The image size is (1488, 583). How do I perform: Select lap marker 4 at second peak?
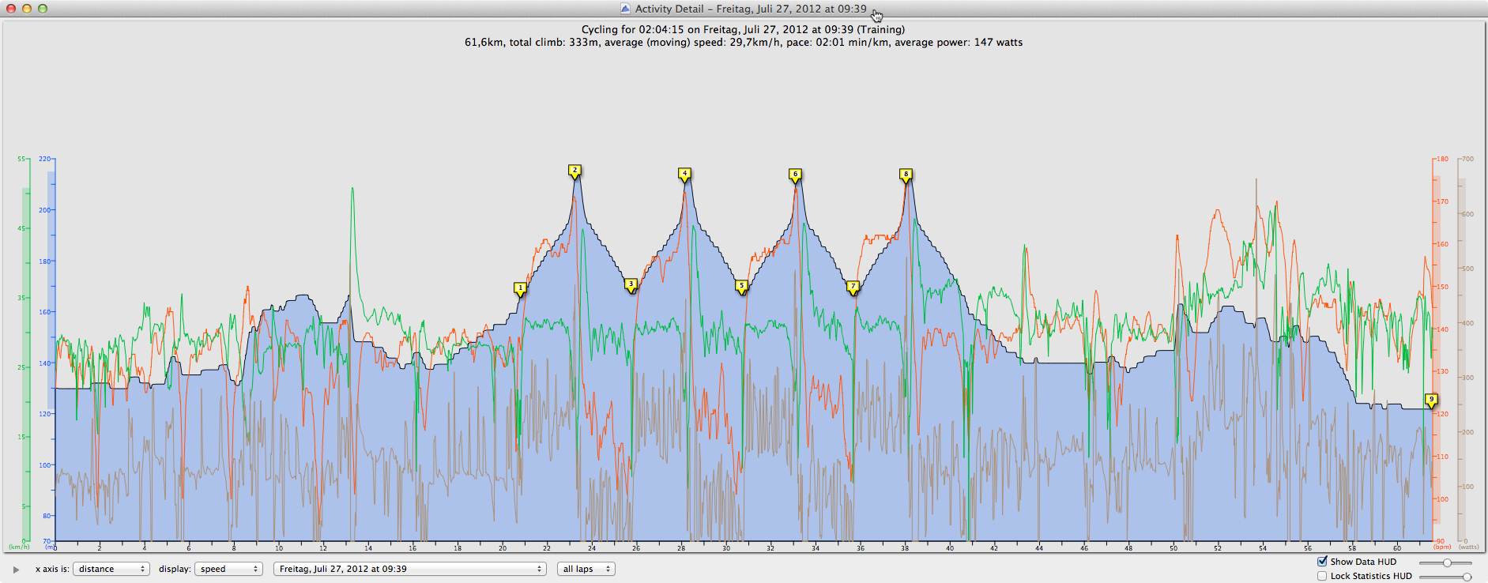pyautogui.click(x=684, y=174)
